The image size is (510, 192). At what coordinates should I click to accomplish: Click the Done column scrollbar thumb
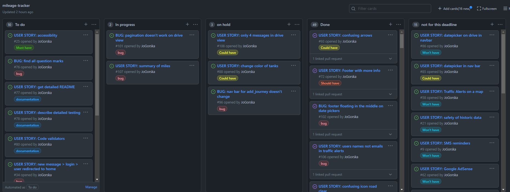[402, 41]
